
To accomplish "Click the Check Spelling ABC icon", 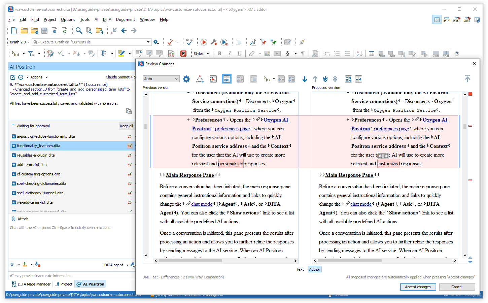I will point(189,42).
